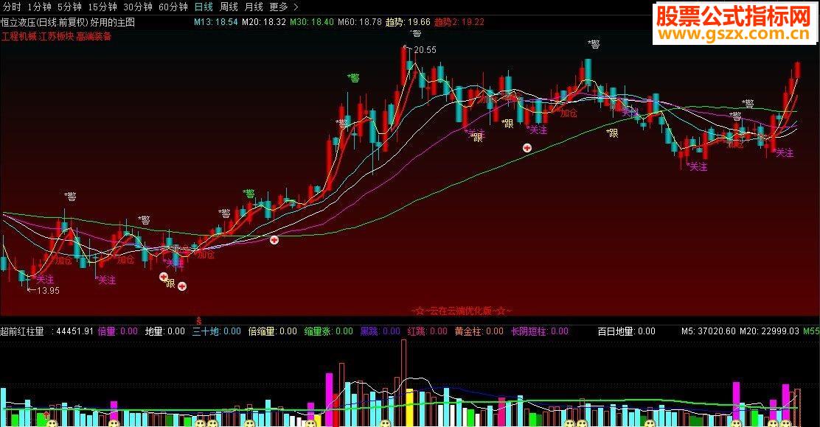Click the 好用的主图 indicator name
820x427 pixels.
pyautogui.click(x=112, y=22)
